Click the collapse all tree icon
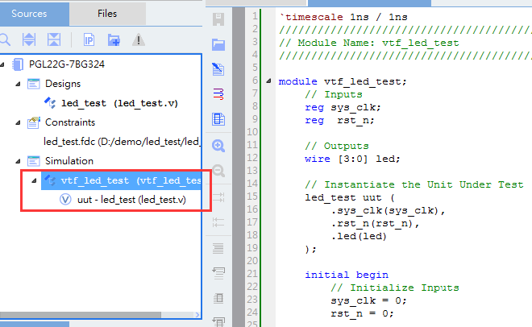Viewport: 532px width, 327px height. pos(54,40)
